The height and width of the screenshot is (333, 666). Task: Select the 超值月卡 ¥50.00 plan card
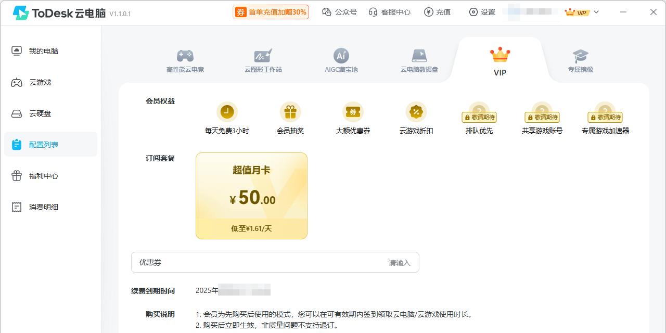point(251,196)
